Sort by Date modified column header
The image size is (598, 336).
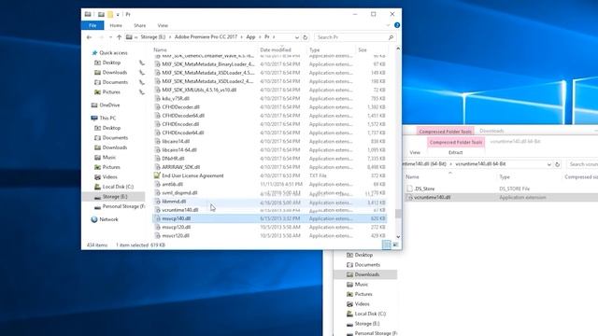pyautogui.click(x=276, y=49)
